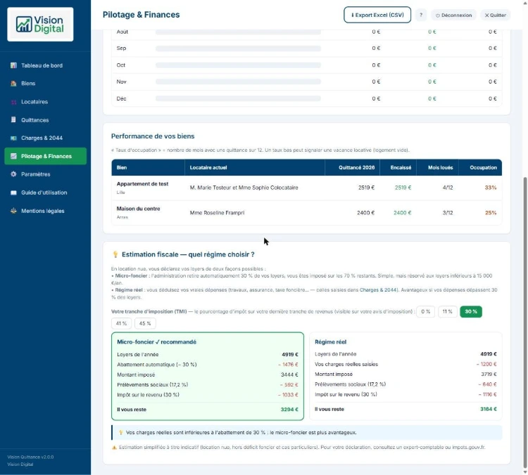Viewport: 528px width, 475px height.
Task: Select the 45 % tax bracket
Action: (145, 323)
